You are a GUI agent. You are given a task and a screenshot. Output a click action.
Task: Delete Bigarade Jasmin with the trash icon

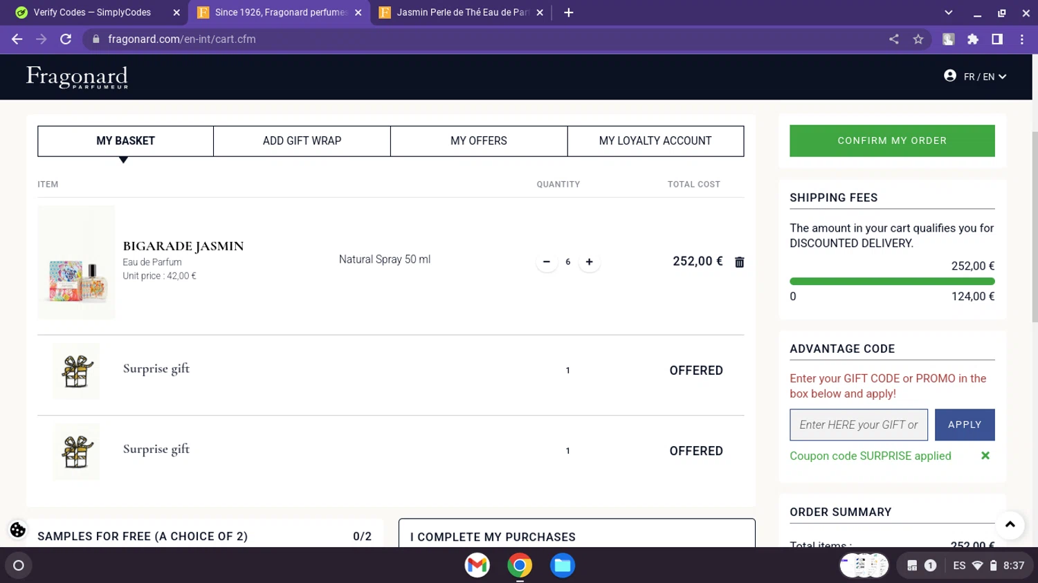[x=739, y=262]
